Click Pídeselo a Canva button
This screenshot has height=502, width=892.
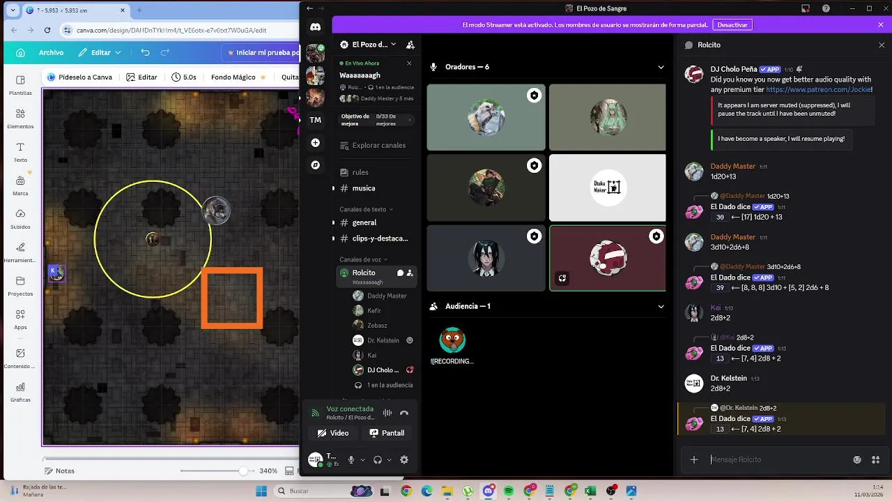[x=79, y=77]
